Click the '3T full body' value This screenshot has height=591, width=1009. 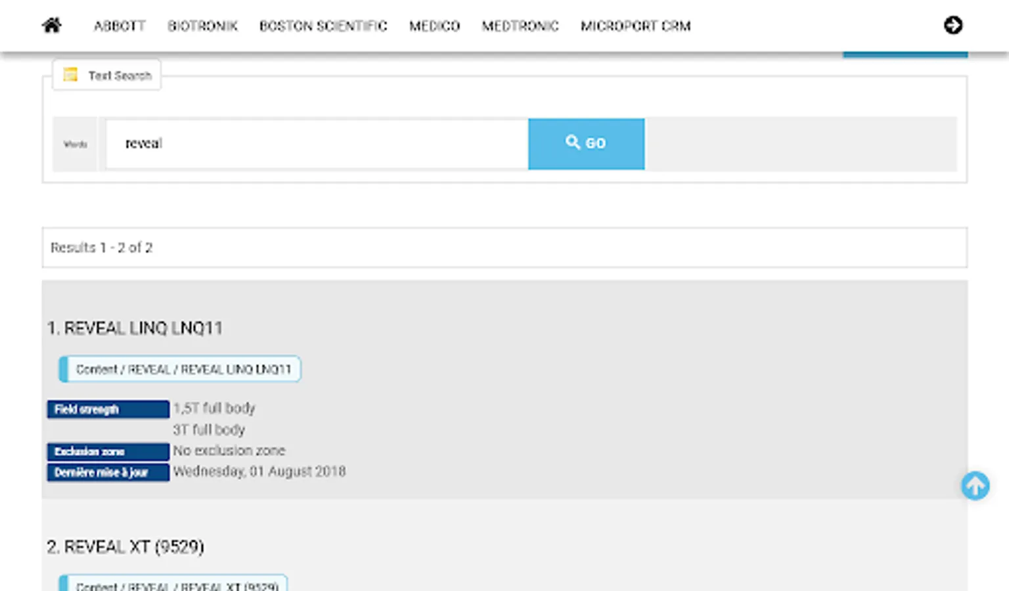pyautogui.click(x=209, y=430)
